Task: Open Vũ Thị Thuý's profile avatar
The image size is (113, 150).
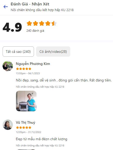Action: tap(8, 125)
